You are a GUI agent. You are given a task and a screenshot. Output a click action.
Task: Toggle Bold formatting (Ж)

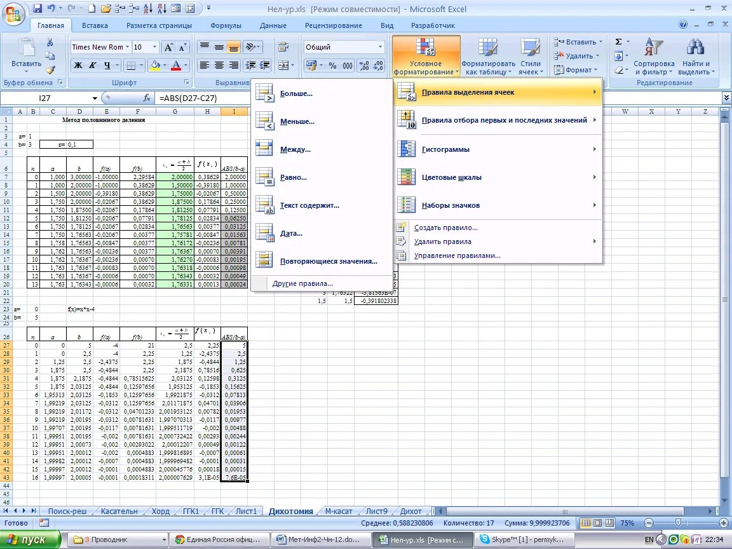78,65
